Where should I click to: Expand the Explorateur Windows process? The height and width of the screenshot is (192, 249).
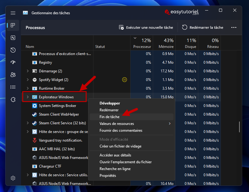(x=28, y=97)
